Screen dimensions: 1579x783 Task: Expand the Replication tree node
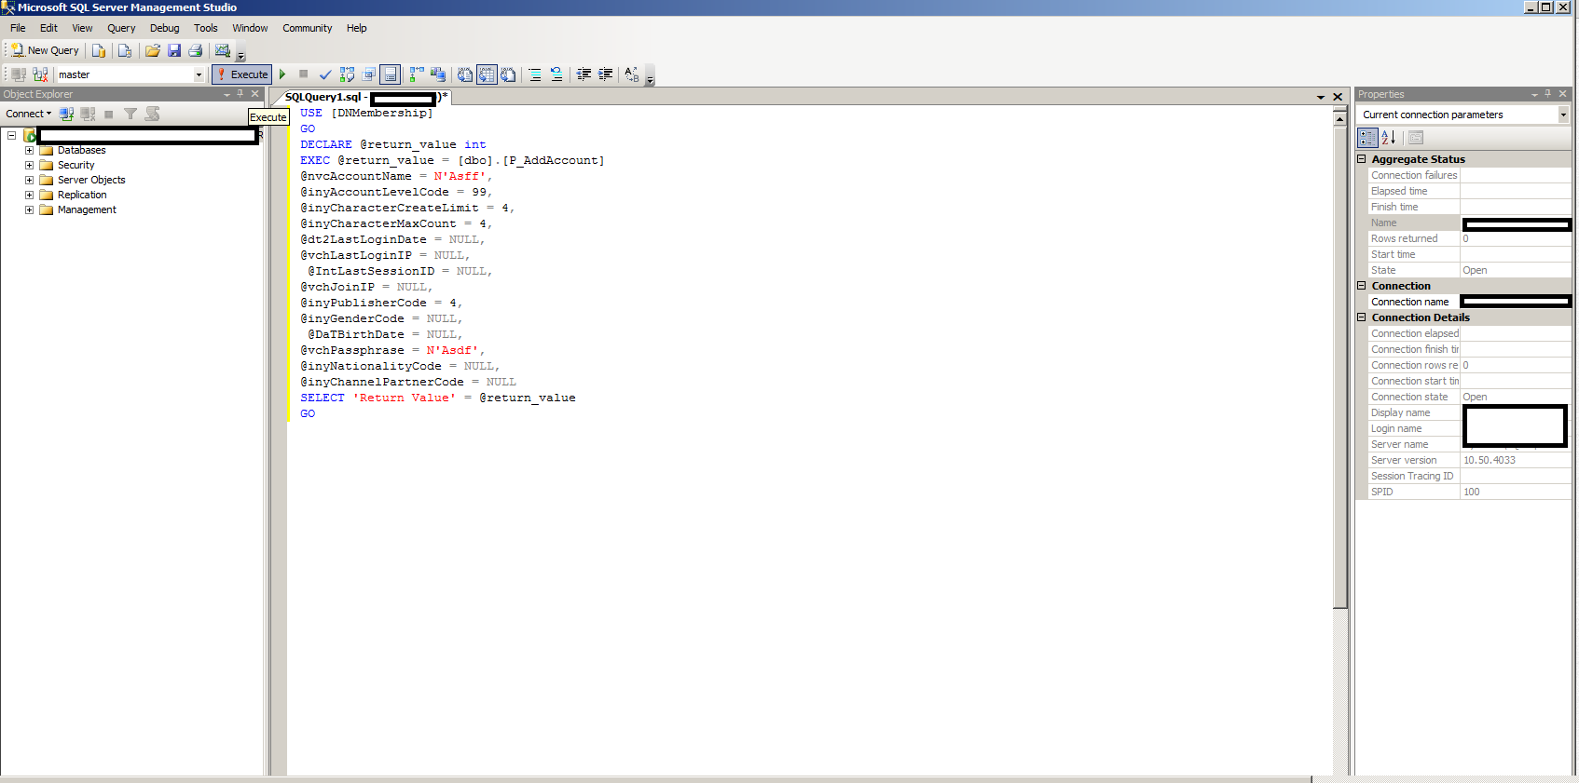click(29, 195)
